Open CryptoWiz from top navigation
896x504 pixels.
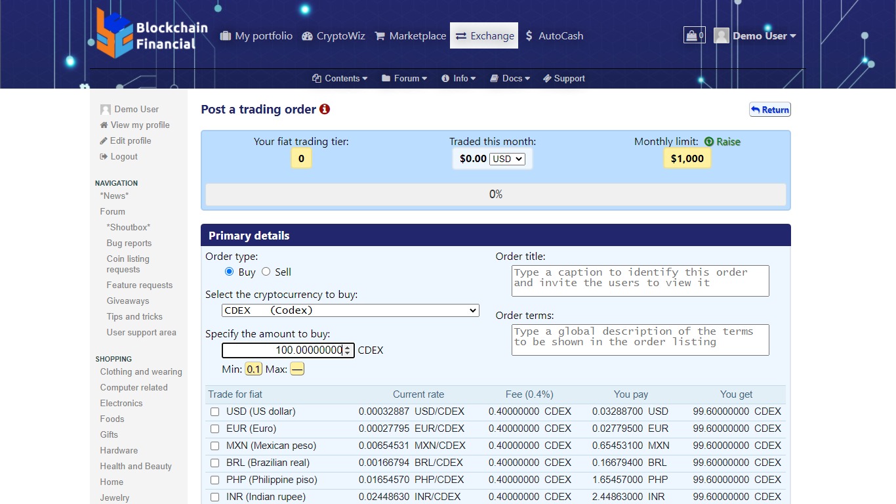333,36
